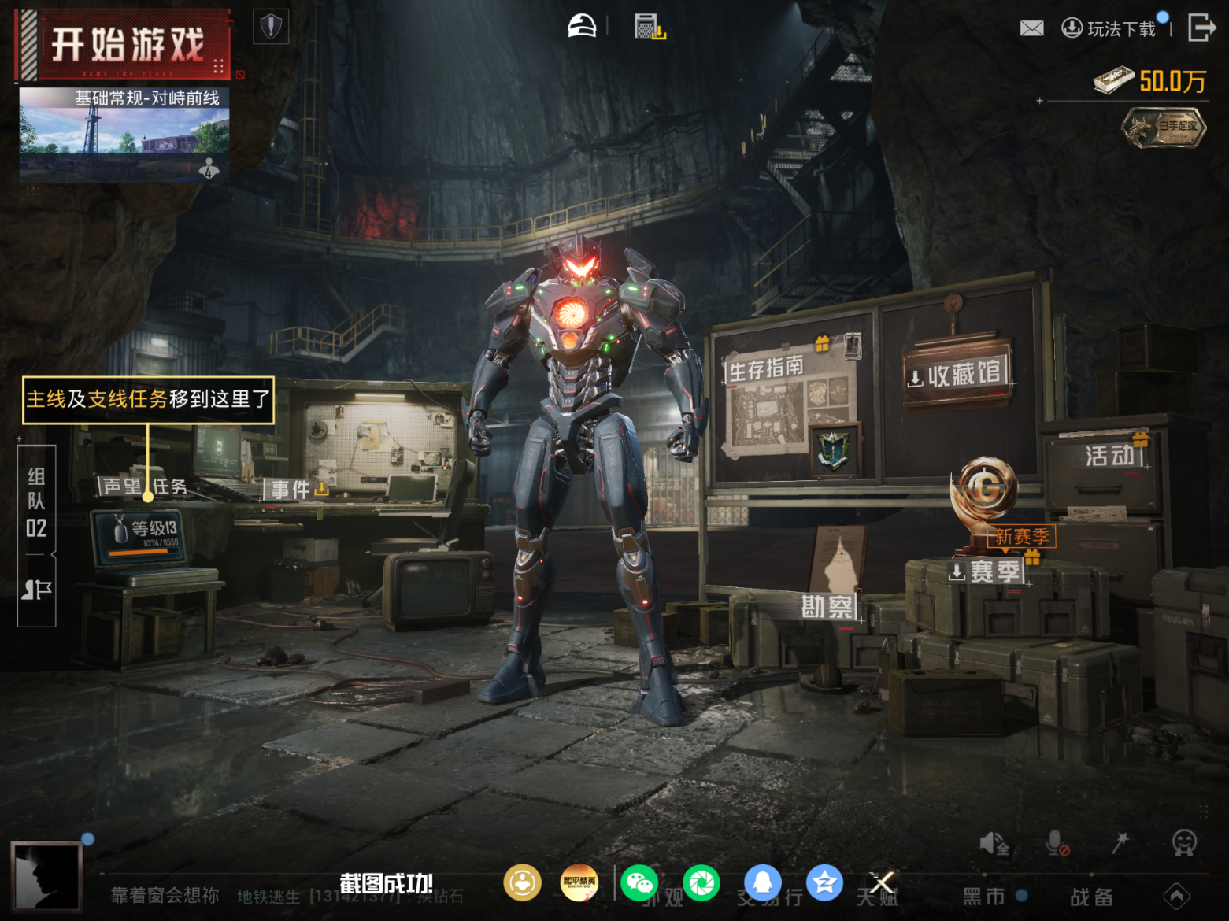The image size is (1229, 921).
Task: Open the 生存指南 survival guide
Action: tap(767, 368)
